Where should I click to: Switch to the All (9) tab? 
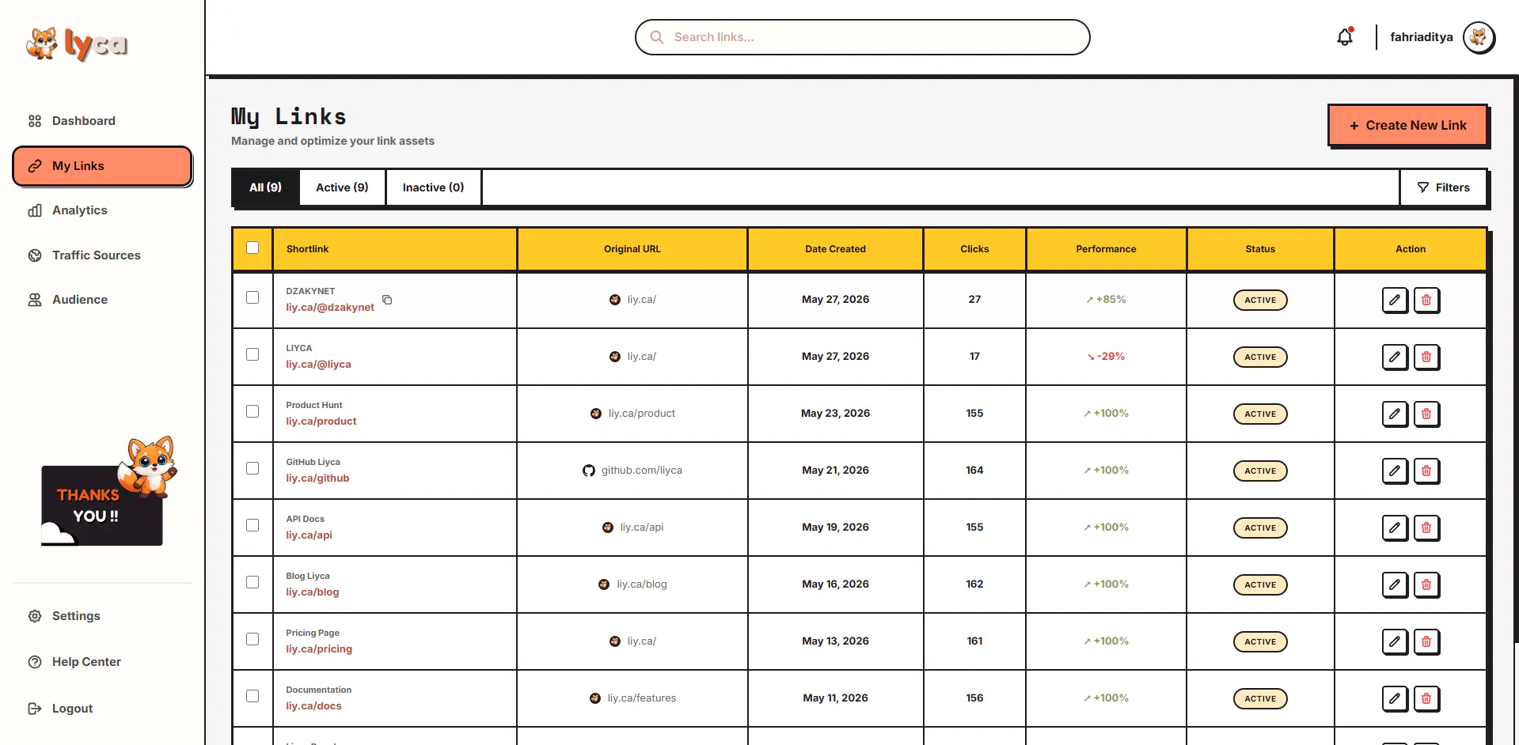[x=265, y=187]
